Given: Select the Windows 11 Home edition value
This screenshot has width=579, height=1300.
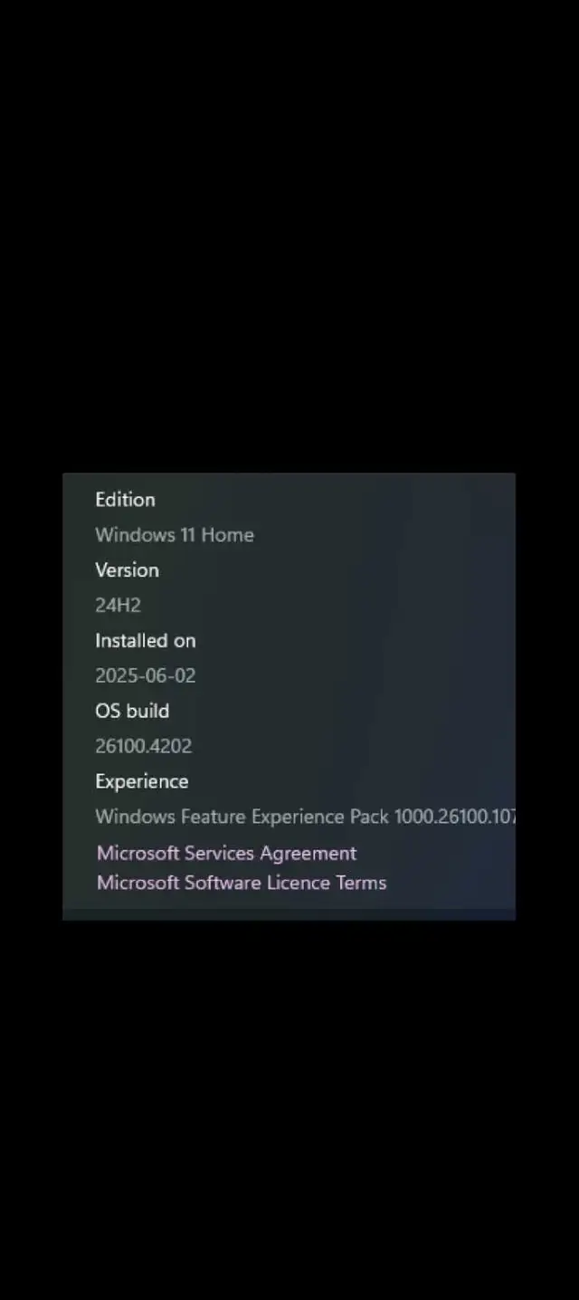Looking at the screenshot, I should (x=175, y=534).
